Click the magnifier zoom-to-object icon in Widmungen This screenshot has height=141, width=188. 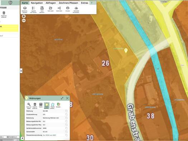[x=29, y=106]
